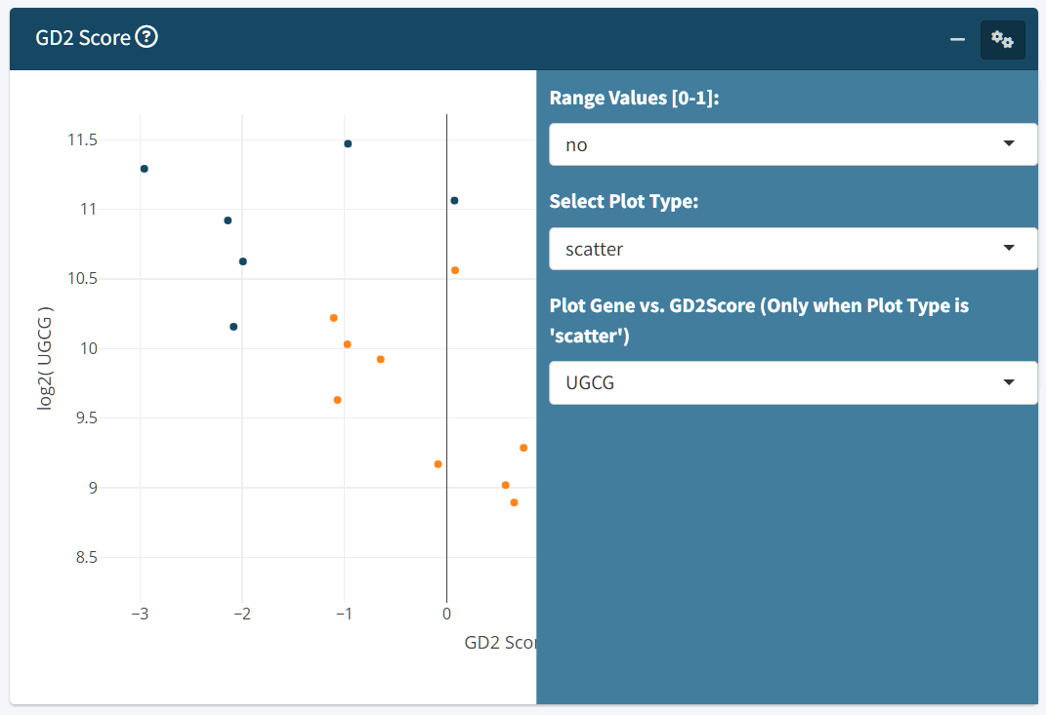Viewport: 1046px width, 715px height.
Task: Collapse the GD2 Score panel with minus icon
Action: pos(957,39)
